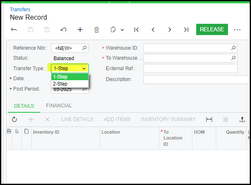Open the clipboard dropdown arrow
The image size is (251, 185).
tap(122, 30)
